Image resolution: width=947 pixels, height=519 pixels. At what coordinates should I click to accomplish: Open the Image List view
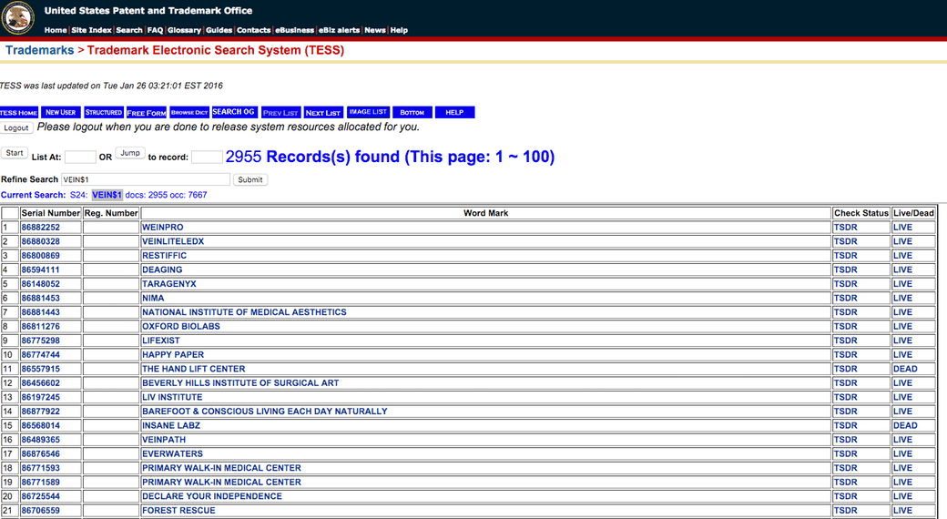pyautogui.click(x=368, y=112)
